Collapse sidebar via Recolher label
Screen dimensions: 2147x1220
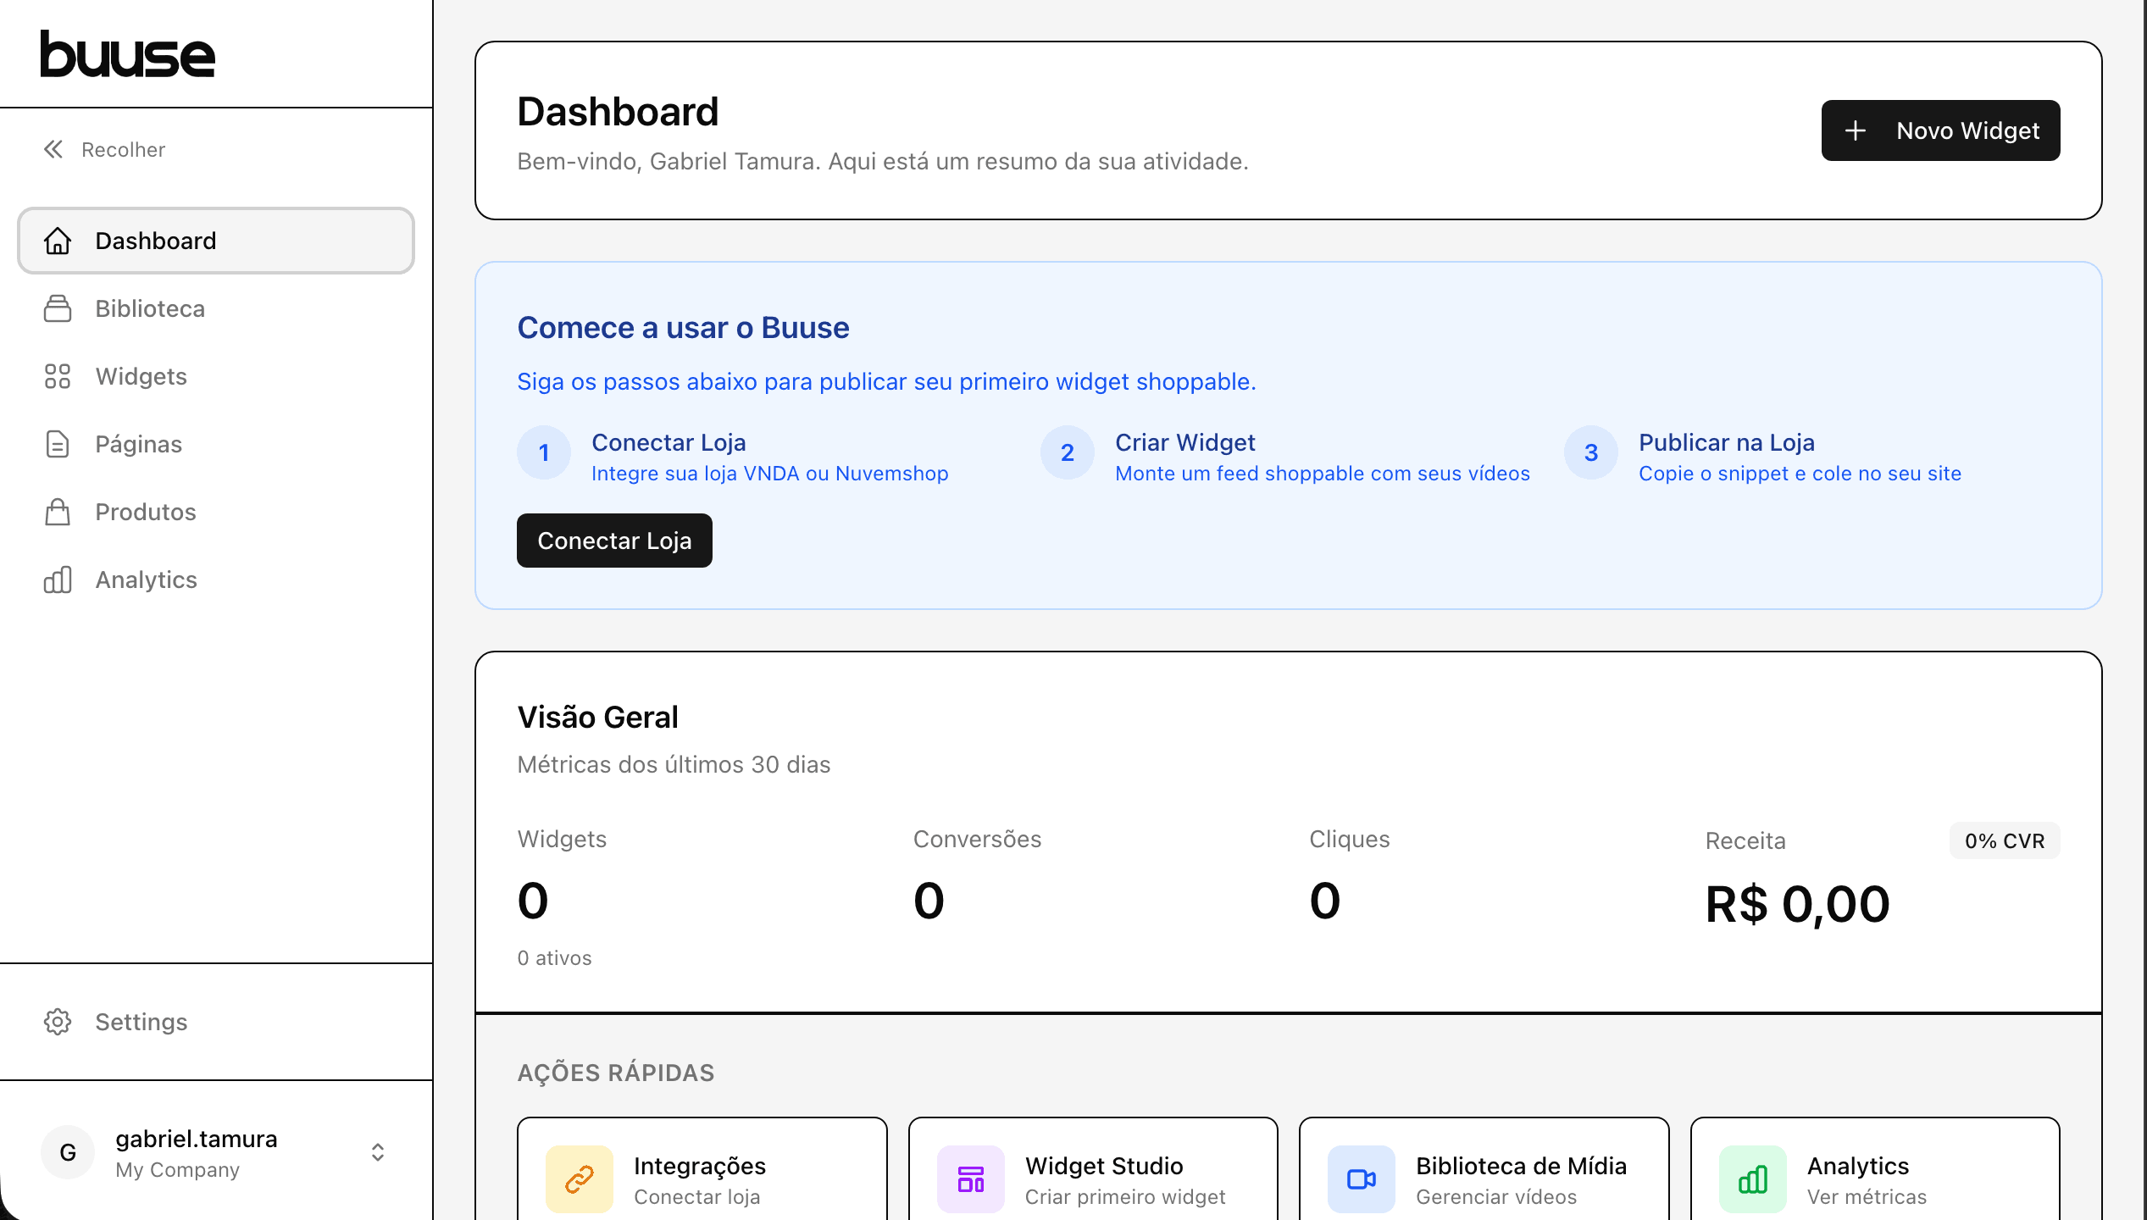(123, 150)
